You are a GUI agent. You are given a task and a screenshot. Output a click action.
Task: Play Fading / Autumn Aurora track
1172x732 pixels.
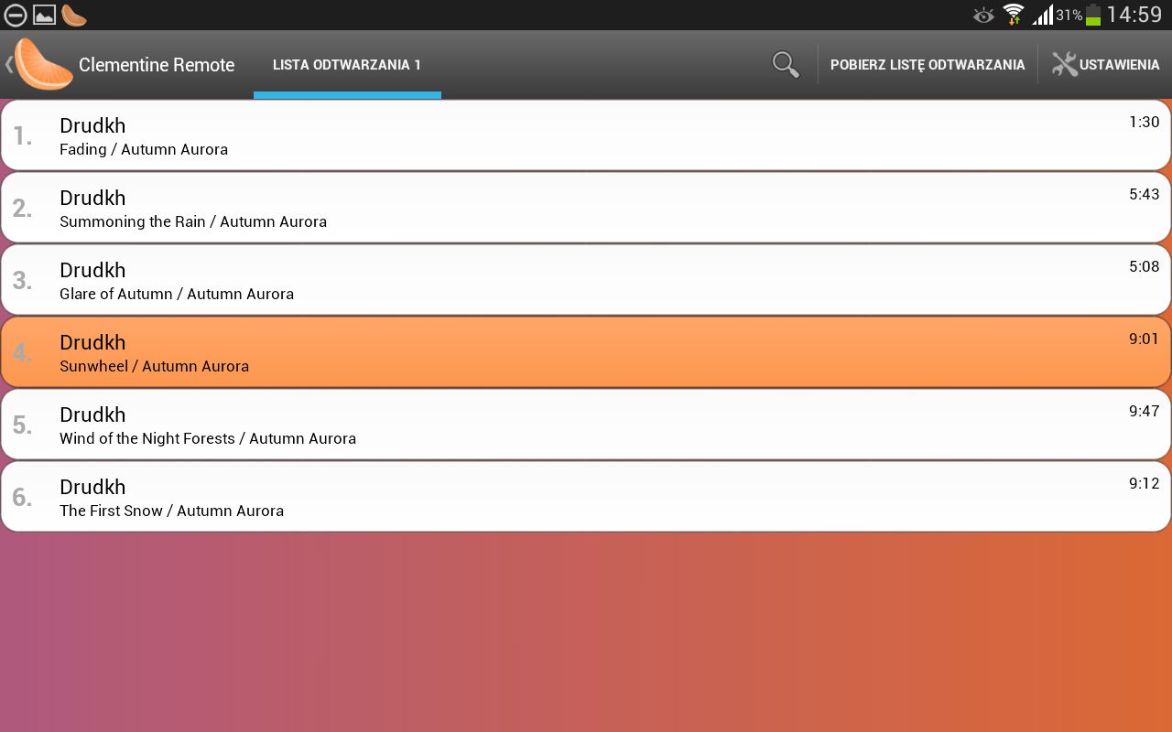[x=586, y=135]
